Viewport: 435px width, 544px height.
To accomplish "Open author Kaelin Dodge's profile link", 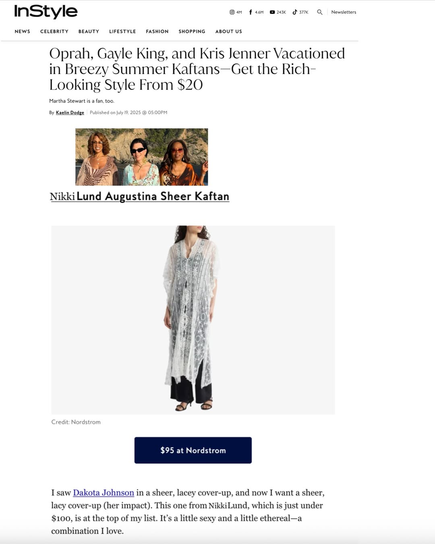I will [x=70, y=112].
